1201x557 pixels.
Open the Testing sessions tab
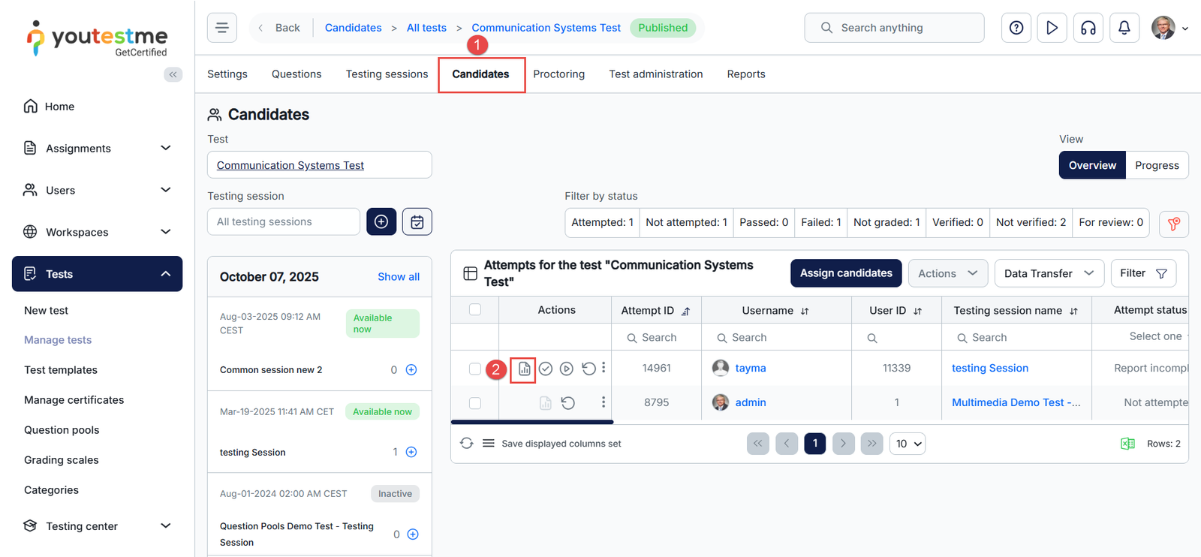tap(387, 74)
